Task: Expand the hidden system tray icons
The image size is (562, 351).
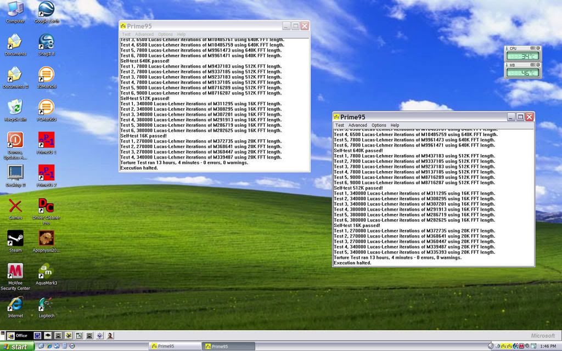Action: pyautogui.click(x=491, y=346)
